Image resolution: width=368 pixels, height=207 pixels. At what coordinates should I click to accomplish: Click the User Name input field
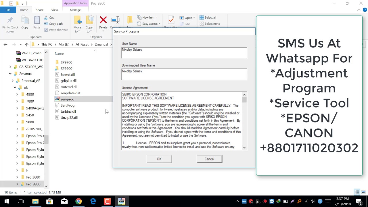point(184,53)
